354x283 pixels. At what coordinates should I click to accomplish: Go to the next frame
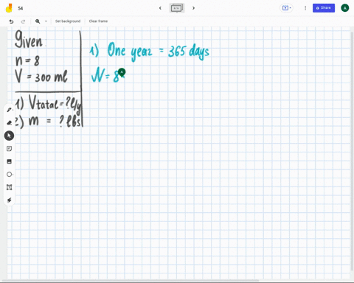click(193, 8)
